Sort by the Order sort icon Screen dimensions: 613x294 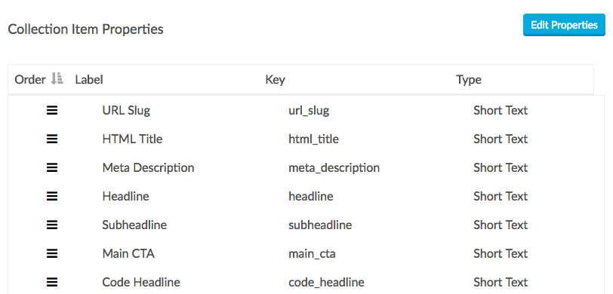(x=57, y=79)
